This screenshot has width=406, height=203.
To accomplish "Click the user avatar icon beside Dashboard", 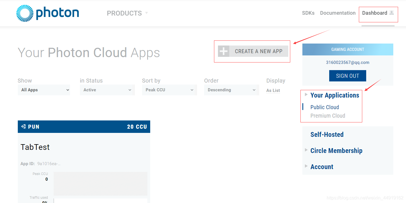I will (391, 13).
